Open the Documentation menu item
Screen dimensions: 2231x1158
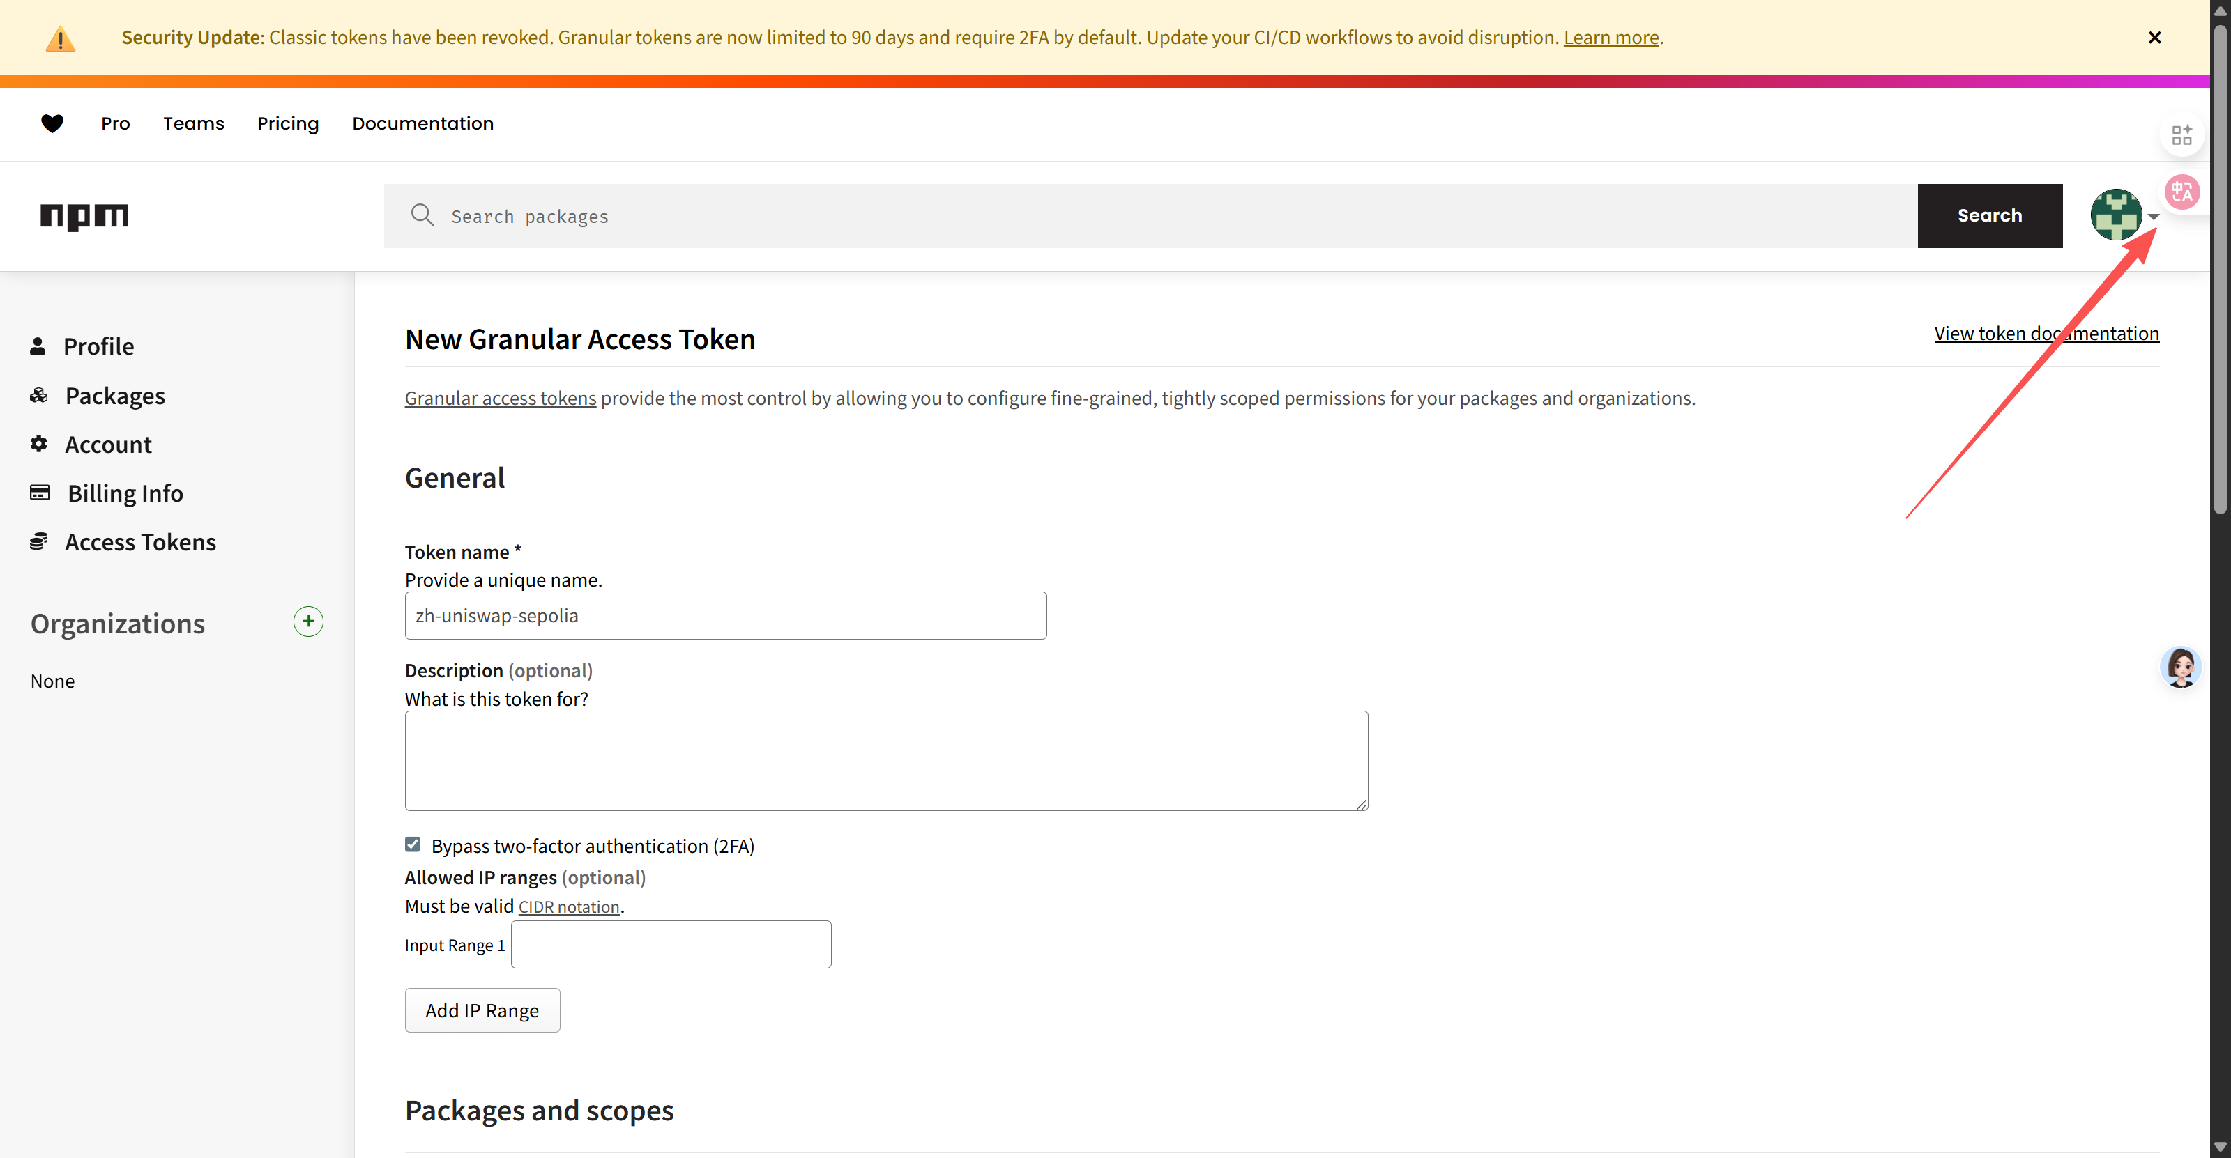coord(422,124)
